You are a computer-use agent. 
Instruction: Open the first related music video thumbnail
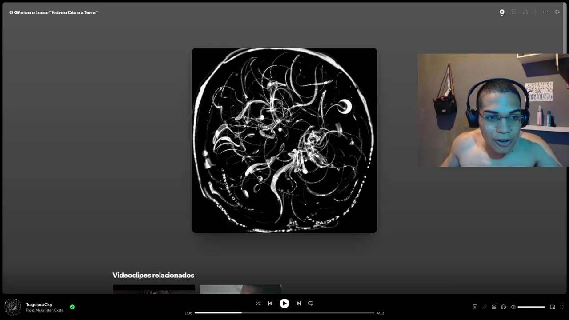click(154, 289)
